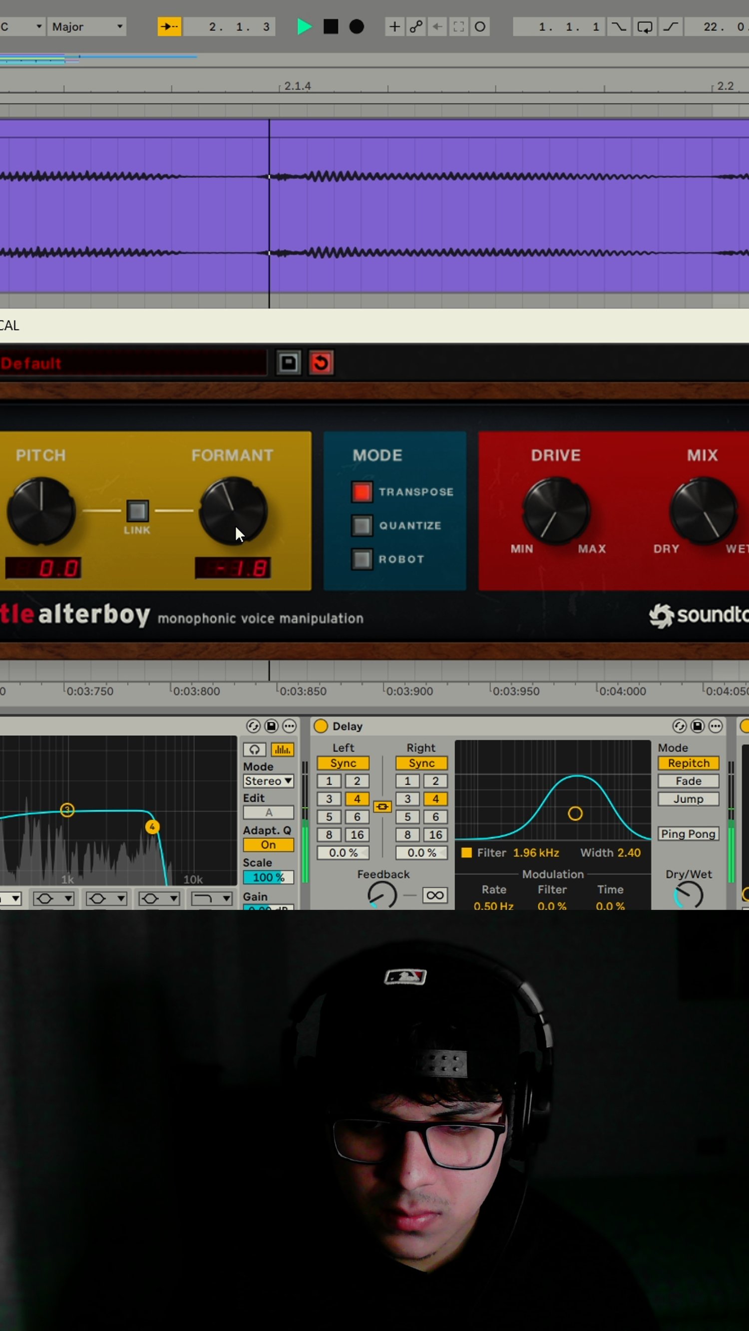Image resolution: width=749 pixels, height=1331 pixels.
Task: Toggle the Punch-In switch
Action: pyautogui.click(x=618, y=27)
